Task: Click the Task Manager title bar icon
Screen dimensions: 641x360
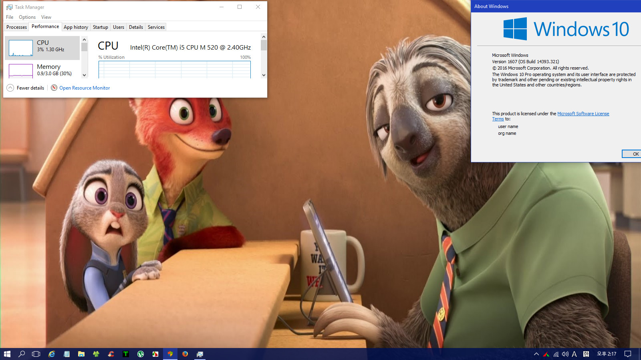Action: pyautogui.click(x=10, y=7)
